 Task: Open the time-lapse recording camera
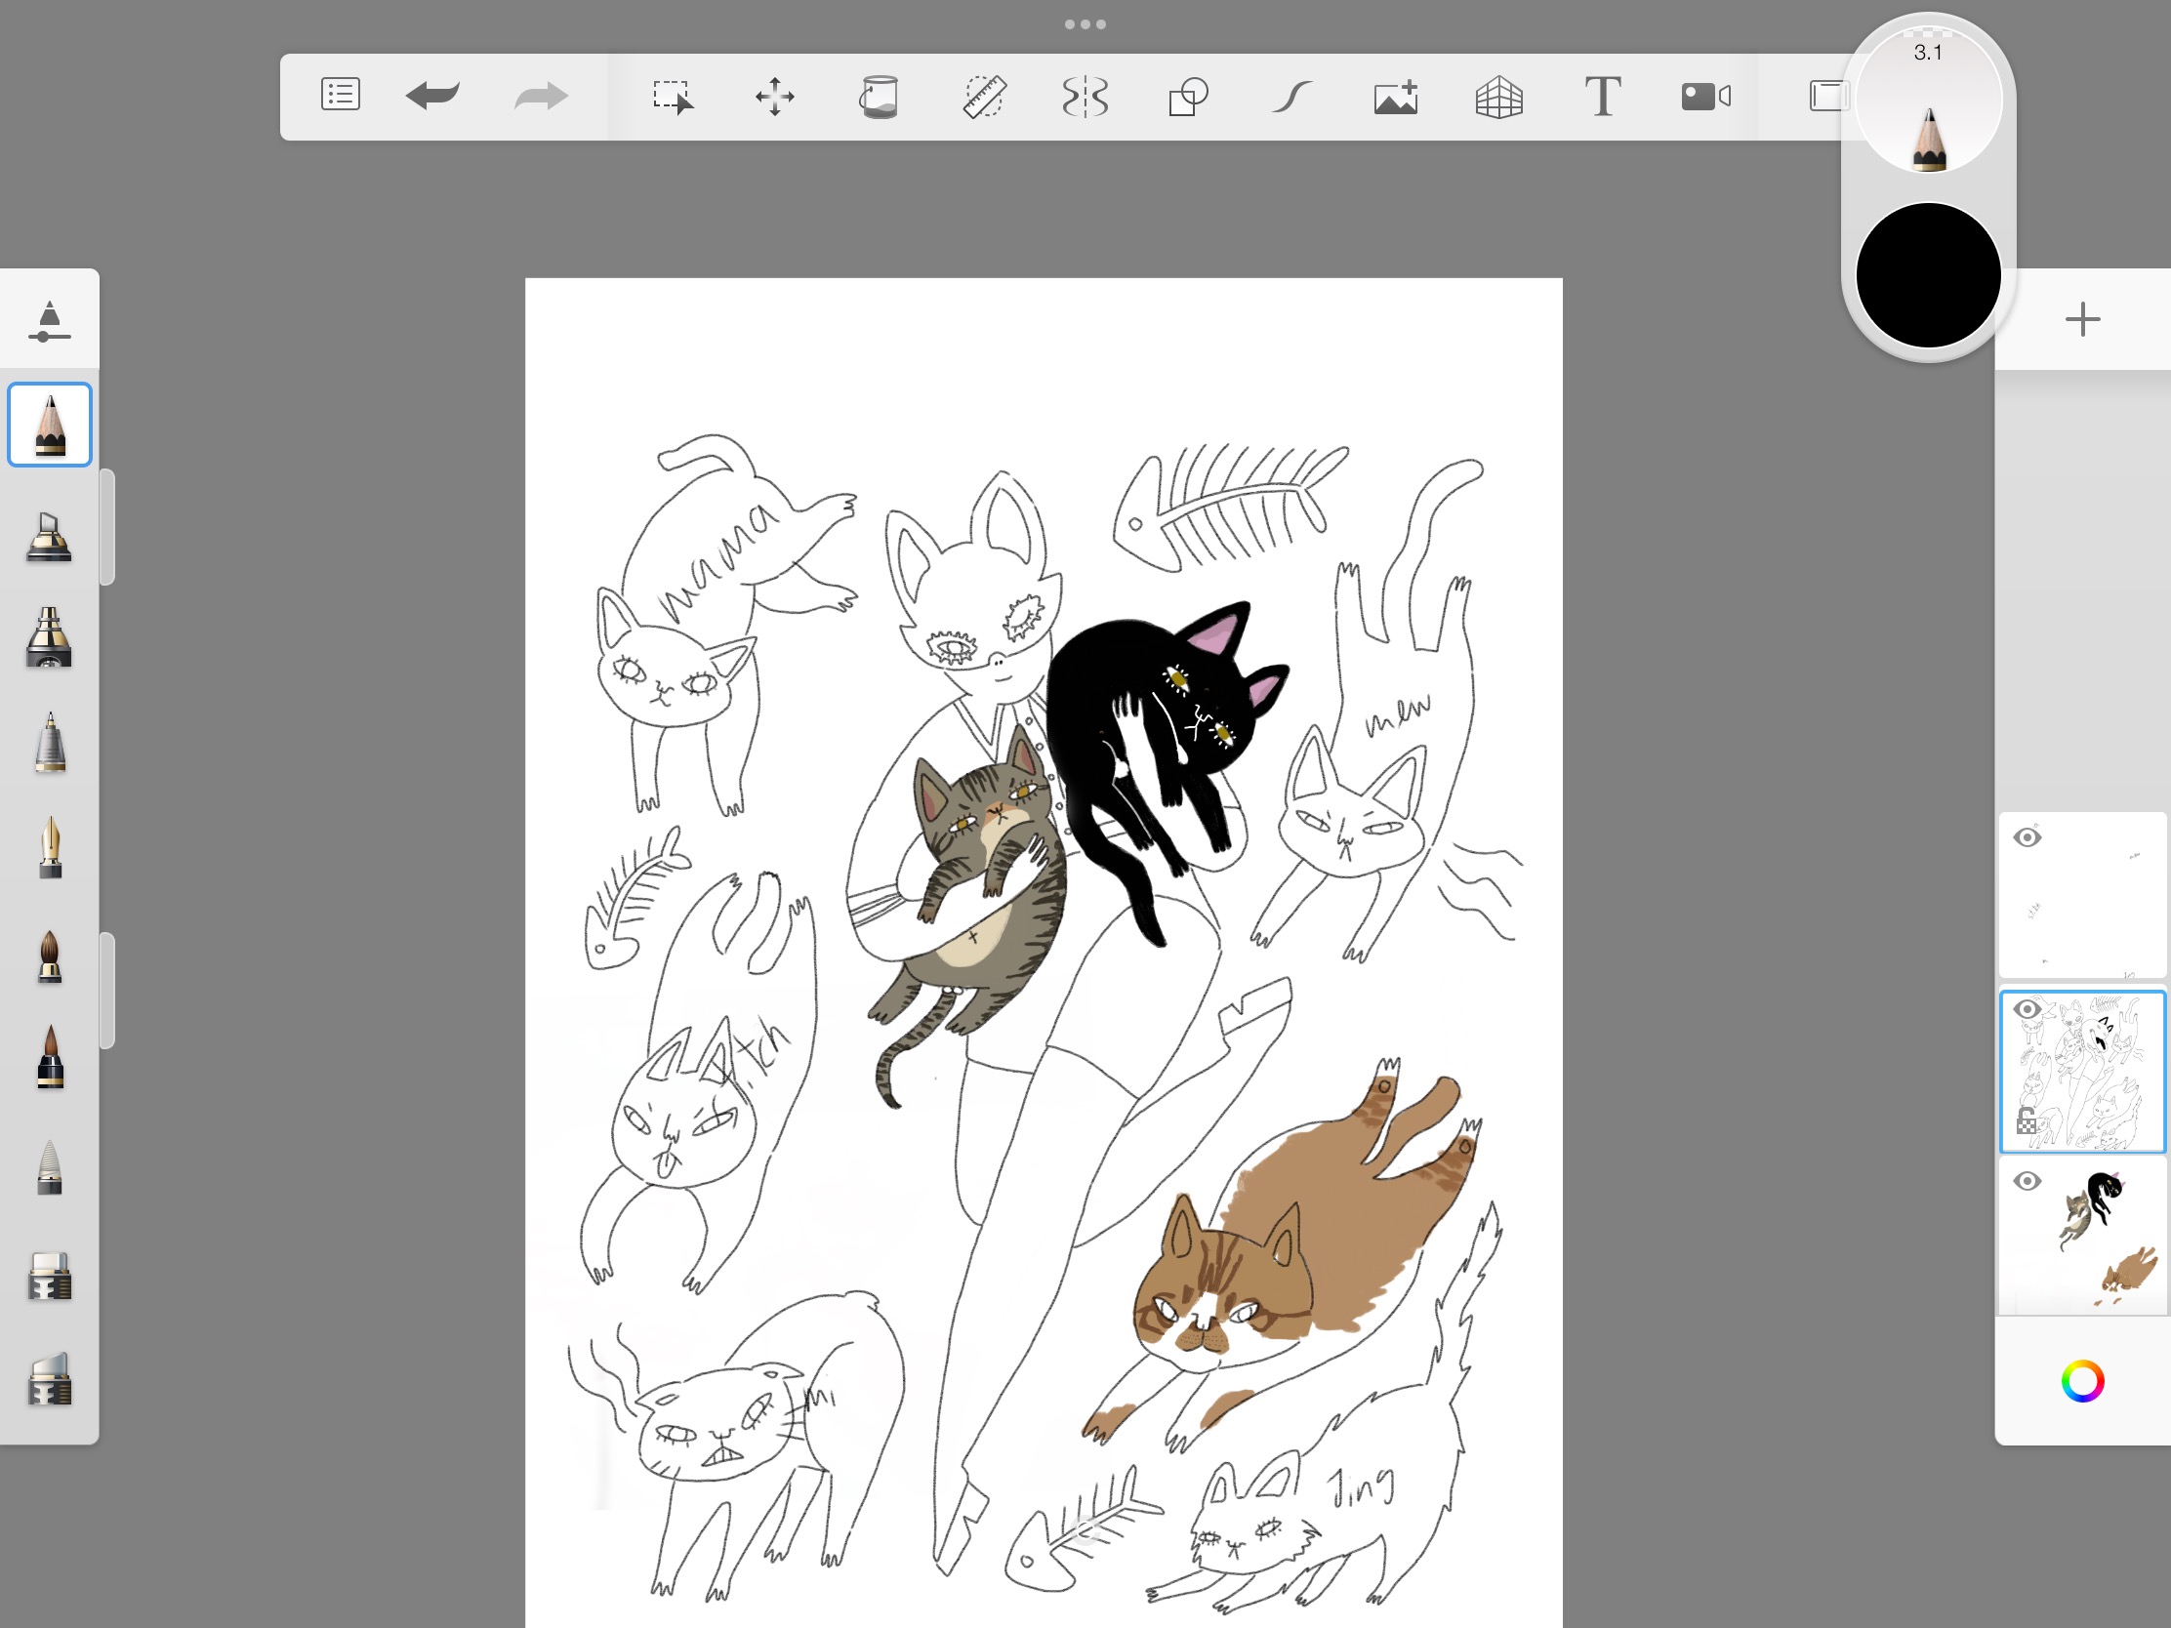(1704, 97)
